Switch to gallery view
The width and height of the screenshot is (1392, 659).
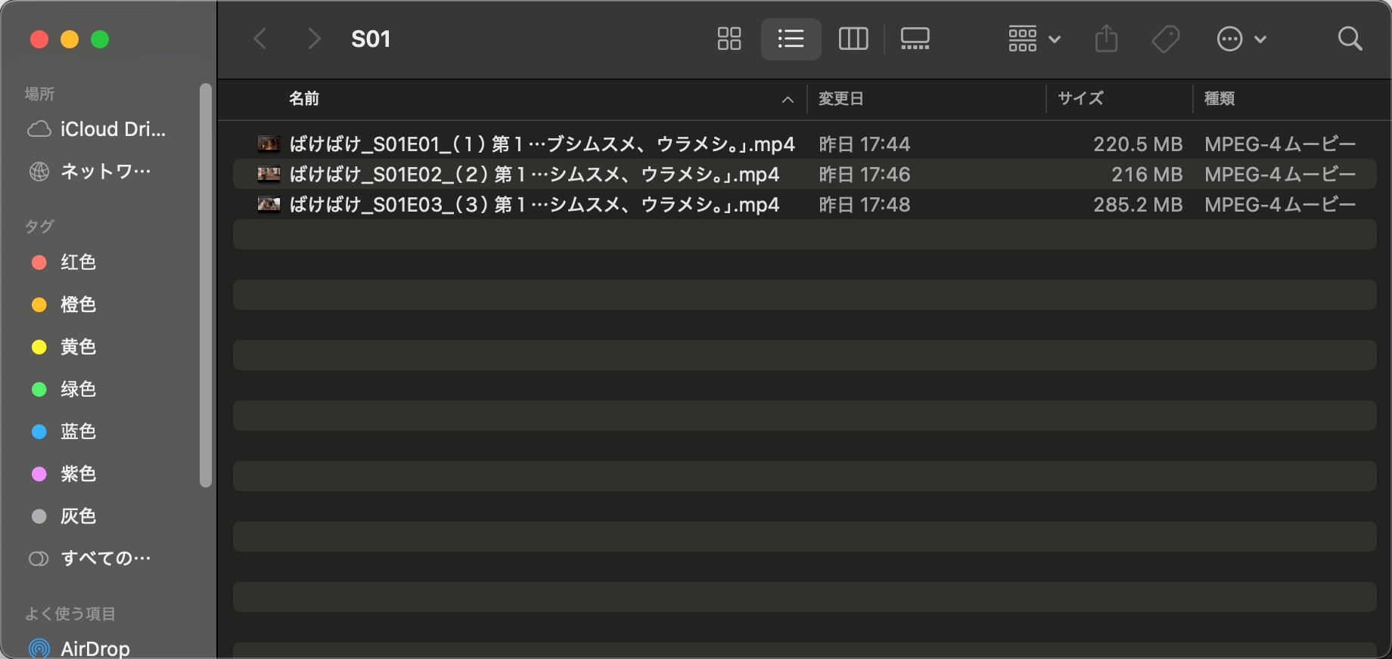click(x=915, y=39)
